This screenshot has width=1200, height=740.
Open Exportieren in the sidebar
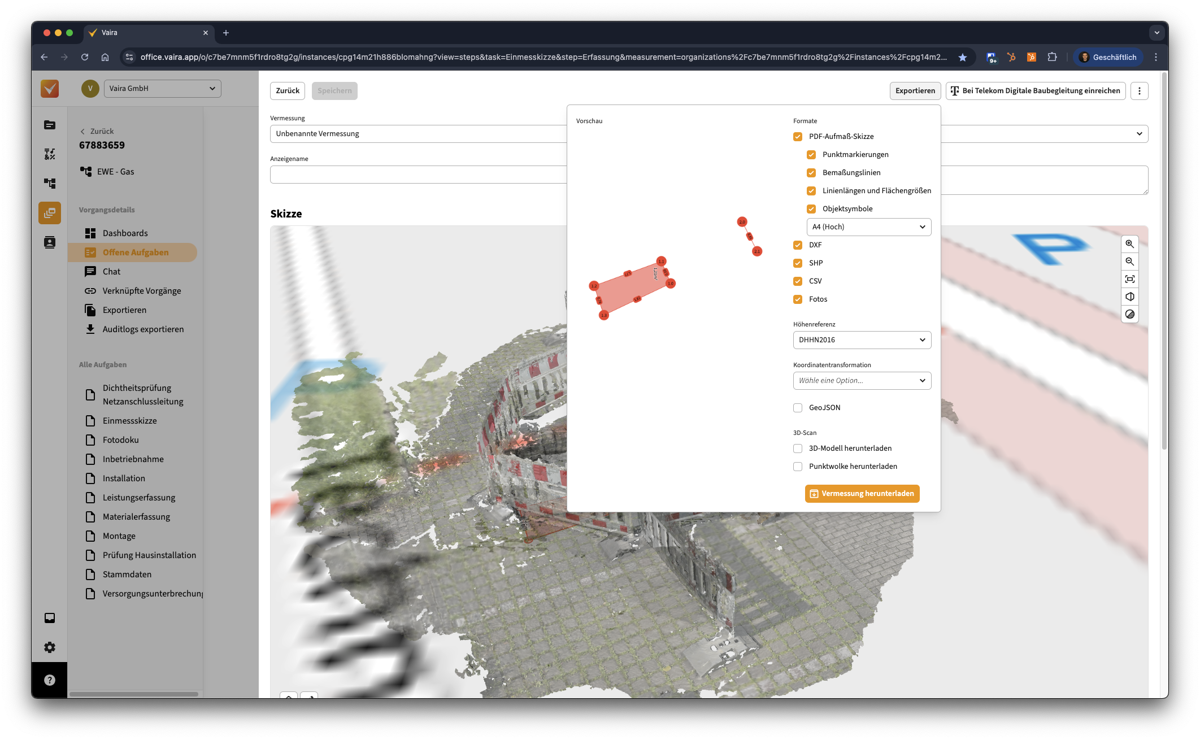pyautogui.click(x=124, y=310)
